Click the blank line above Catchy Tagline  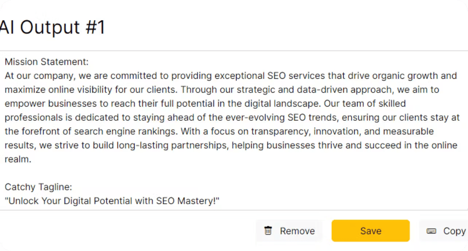233,173
